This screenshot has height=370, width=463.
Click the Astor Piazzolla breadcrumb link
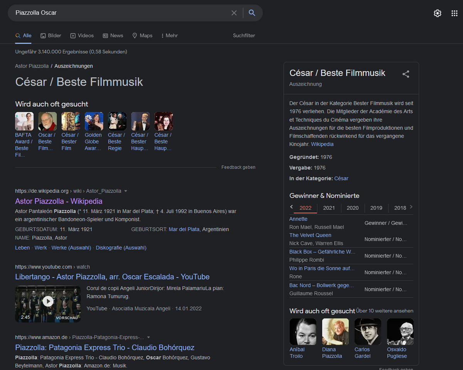tap(32, 66)
